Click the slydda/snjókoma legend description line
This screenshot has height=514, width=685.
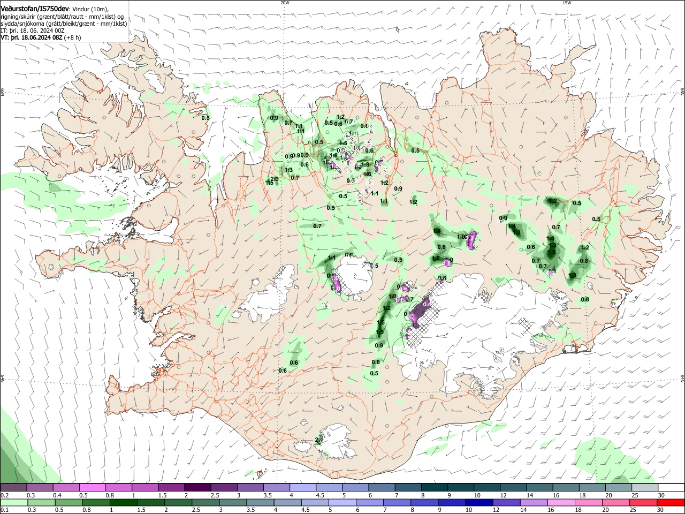[x=64, y=24]
